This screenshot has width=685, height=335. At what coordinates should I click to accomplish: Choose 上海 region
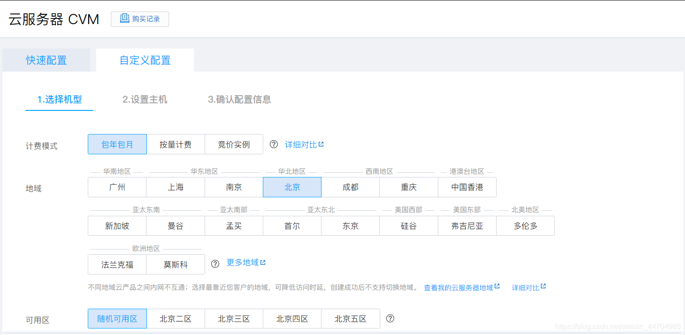pos(176,187)
